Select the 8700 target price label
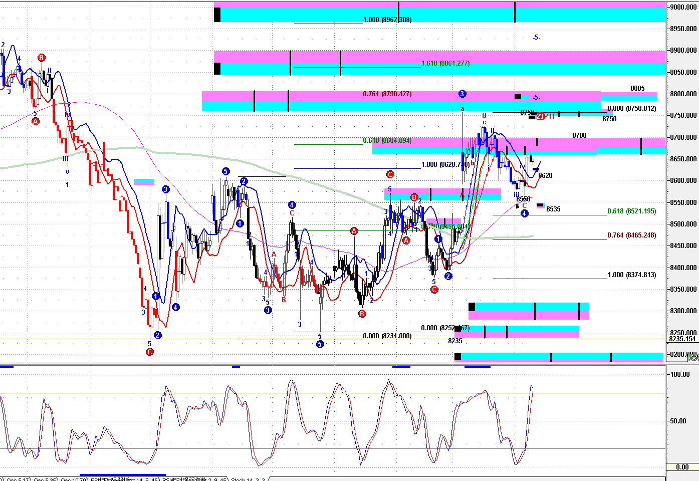The image size is (699, 481). click(579, 136)
